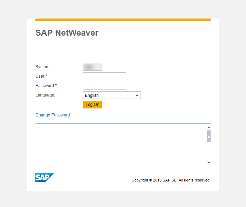Open the Change Password link
The image size is (246, 207).
(x=53, y=115)
